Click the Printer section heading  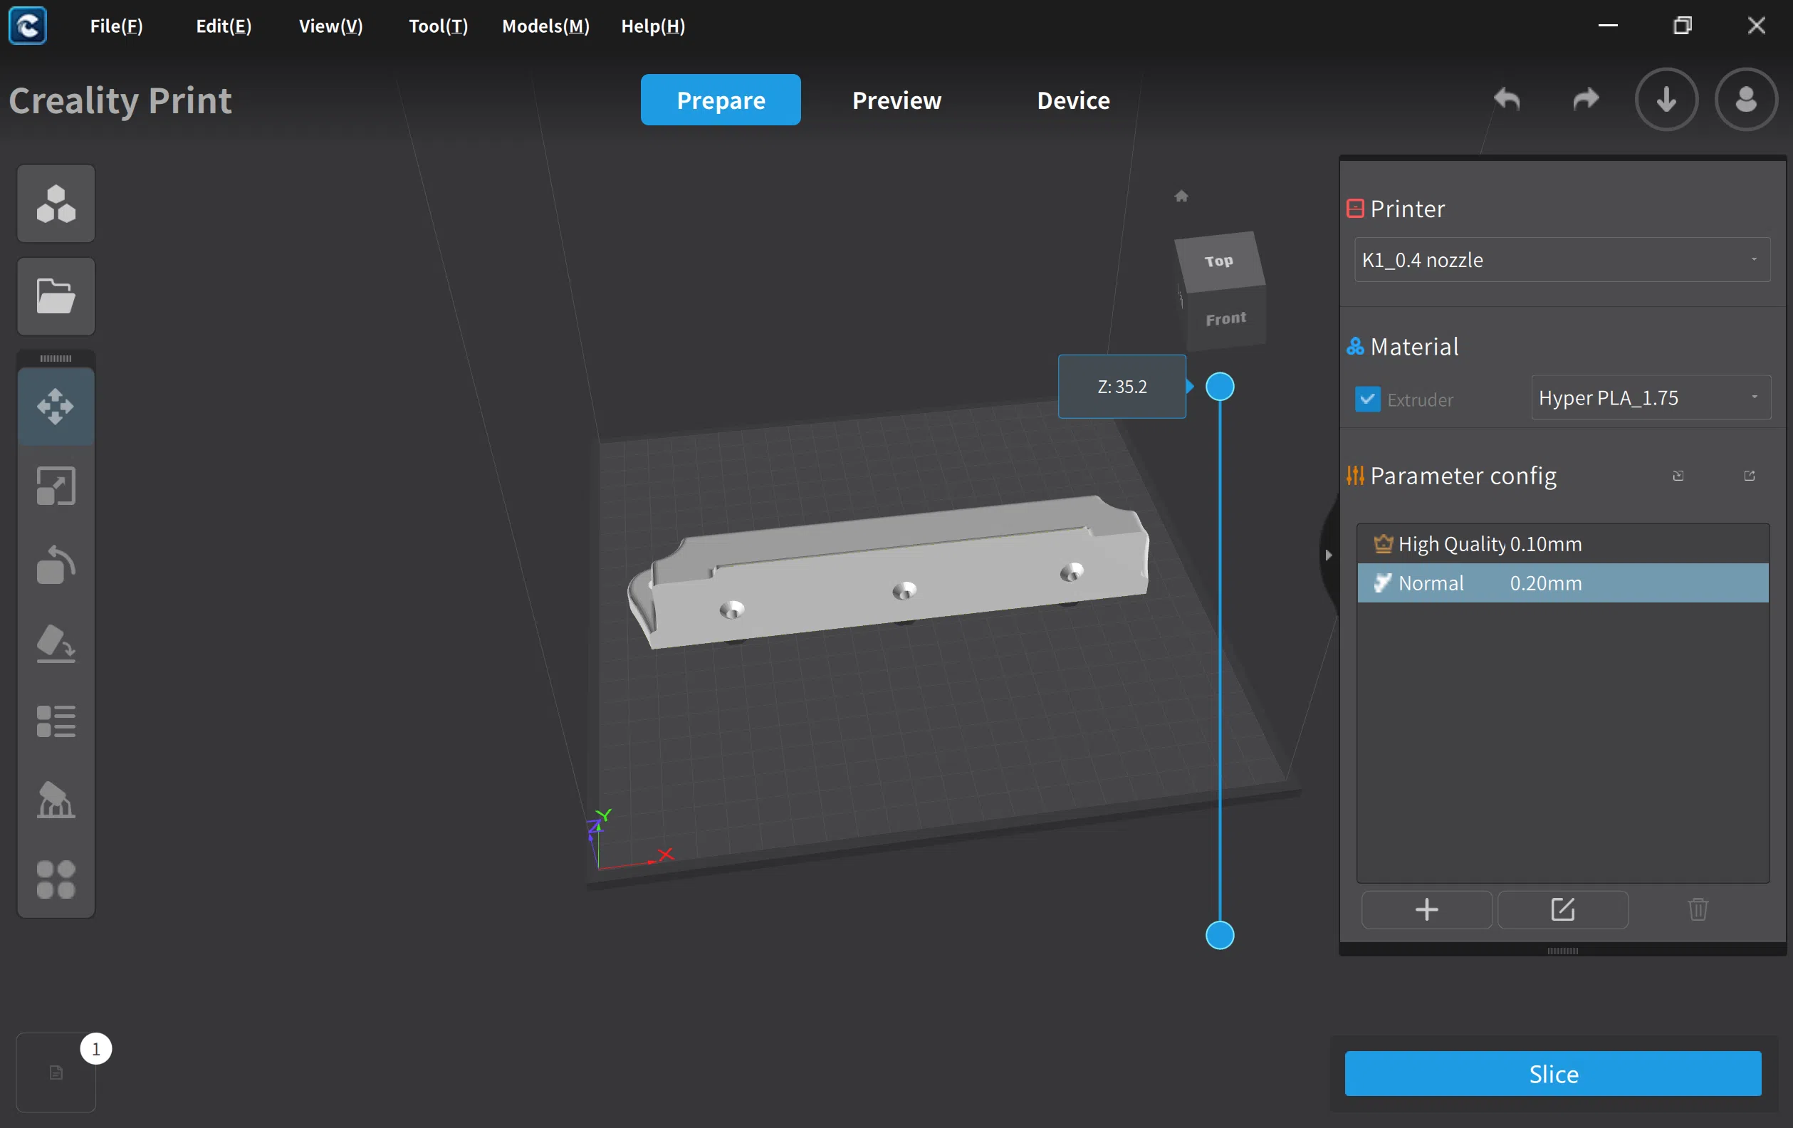point(1407,209)
